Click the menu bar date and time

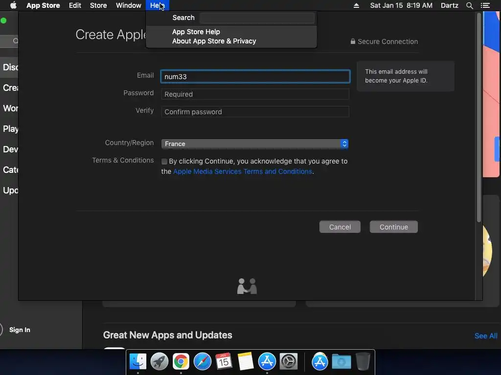click(x=401, y=5)
